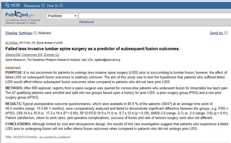Click the How To menu item

point(52,6)
